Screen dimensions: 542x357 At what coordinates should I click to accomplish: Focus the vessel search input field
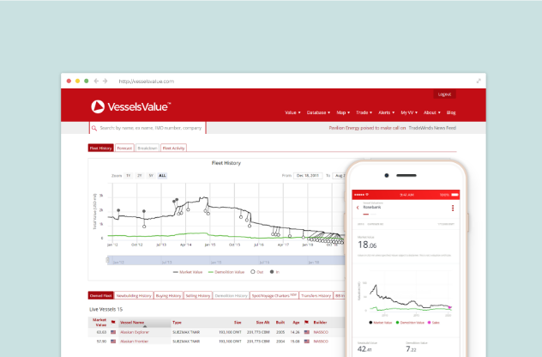click(x=150, y=128)
